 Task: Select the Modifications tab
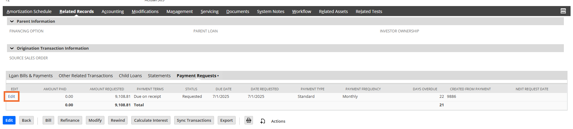click(x=145, y=12)
